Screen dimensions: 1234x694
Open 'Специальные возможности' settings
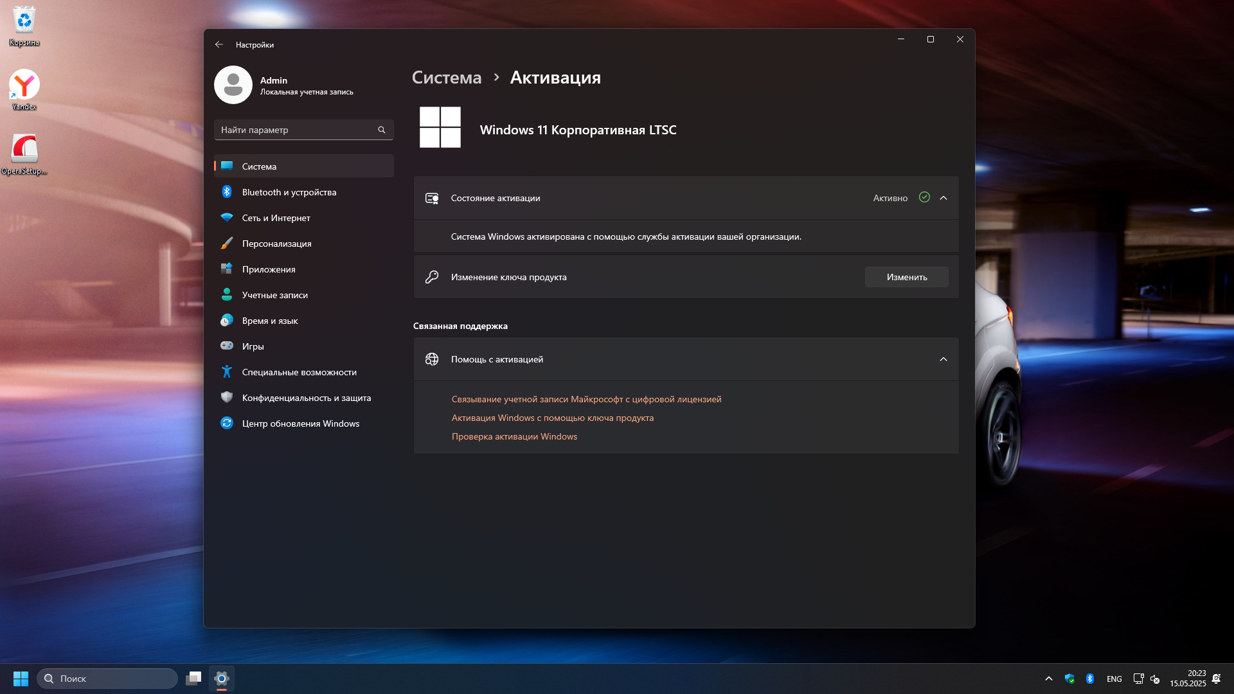click(303, 372)
